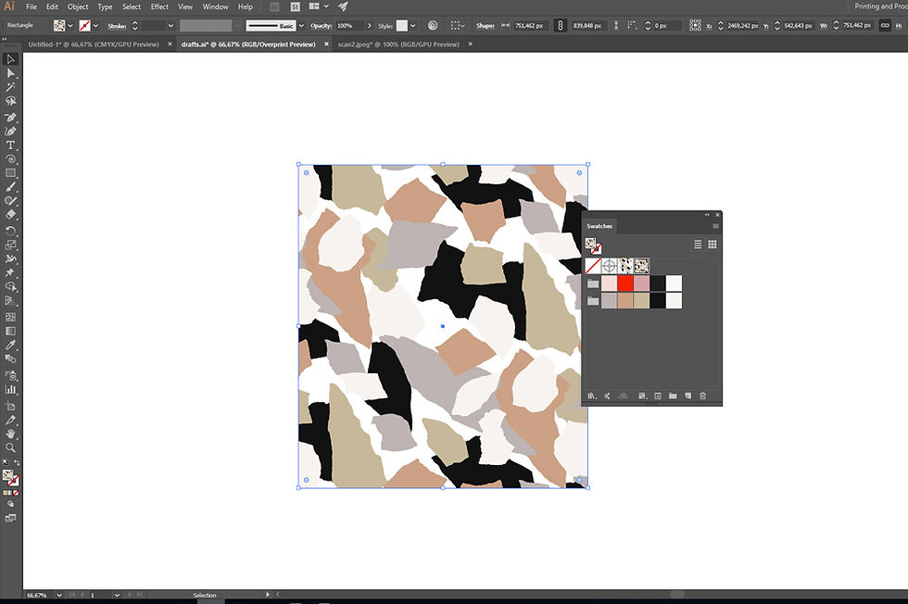Open the zoom level dropdown in status bar

tap(59, 595)
